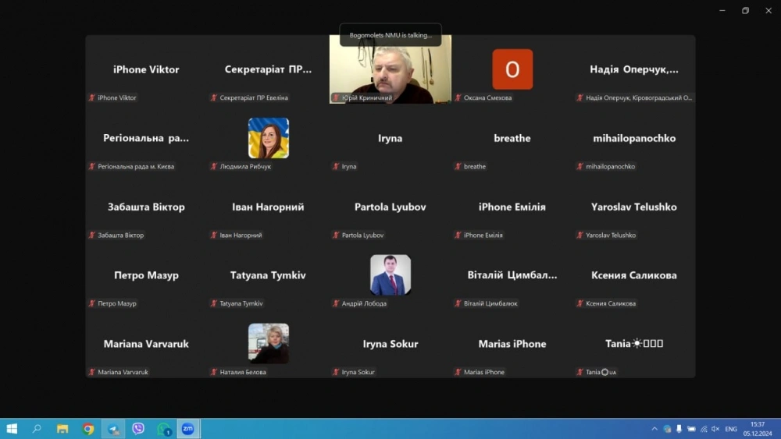Click muted mic icon beside small breathe label

[x=458, y=167]
